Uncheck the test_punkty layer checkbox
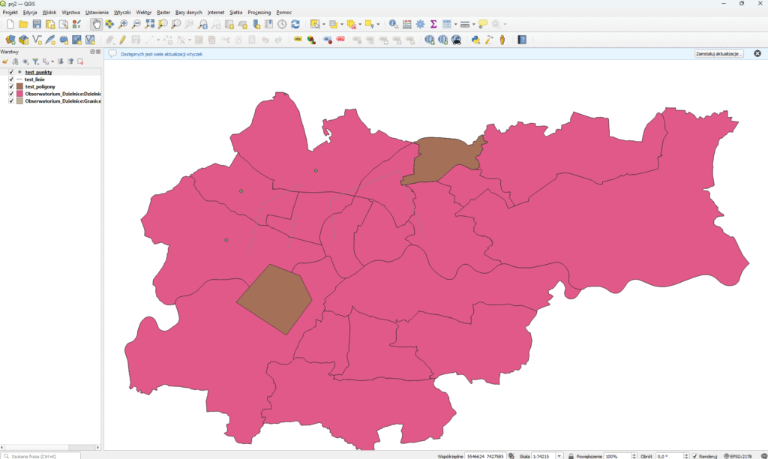The image size is (768, 459). pyautogui.click(x=10, y=73)
